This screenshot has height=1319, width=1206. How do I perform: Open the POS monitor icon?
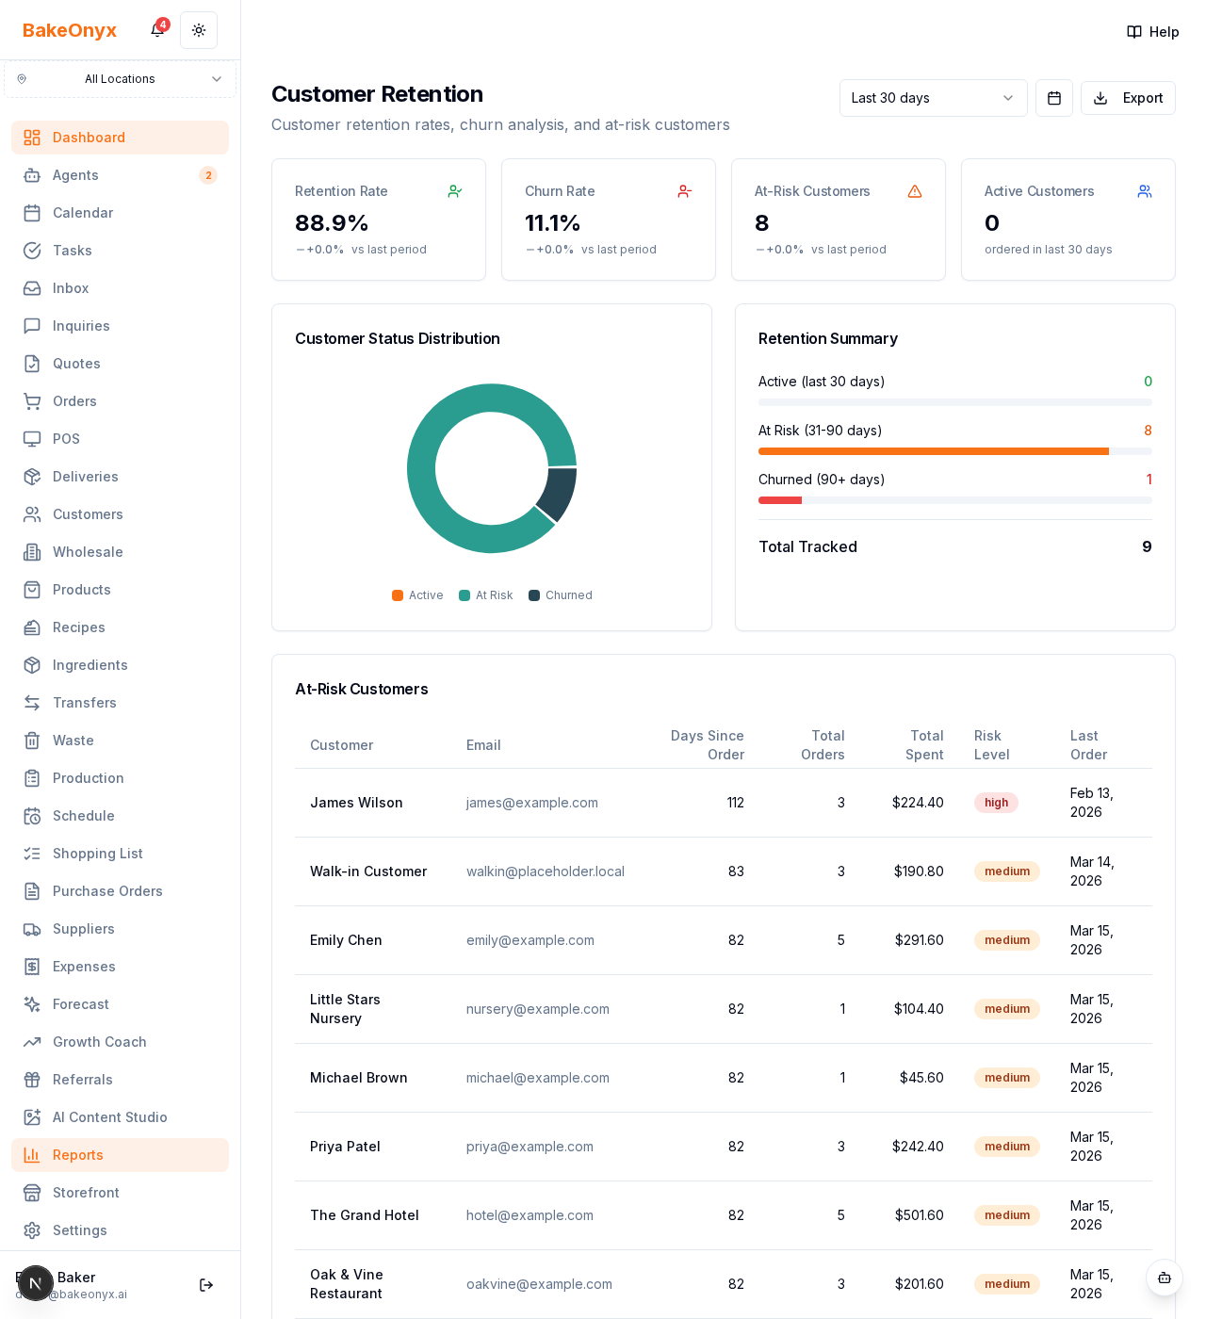pos(32,439)
